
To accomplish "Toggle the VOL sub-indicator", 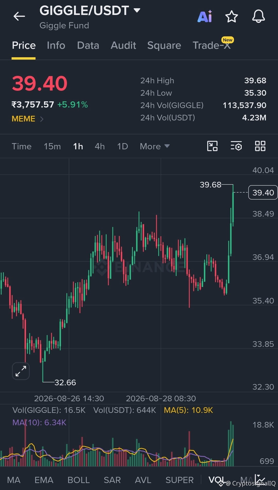I will pos(216,480).
